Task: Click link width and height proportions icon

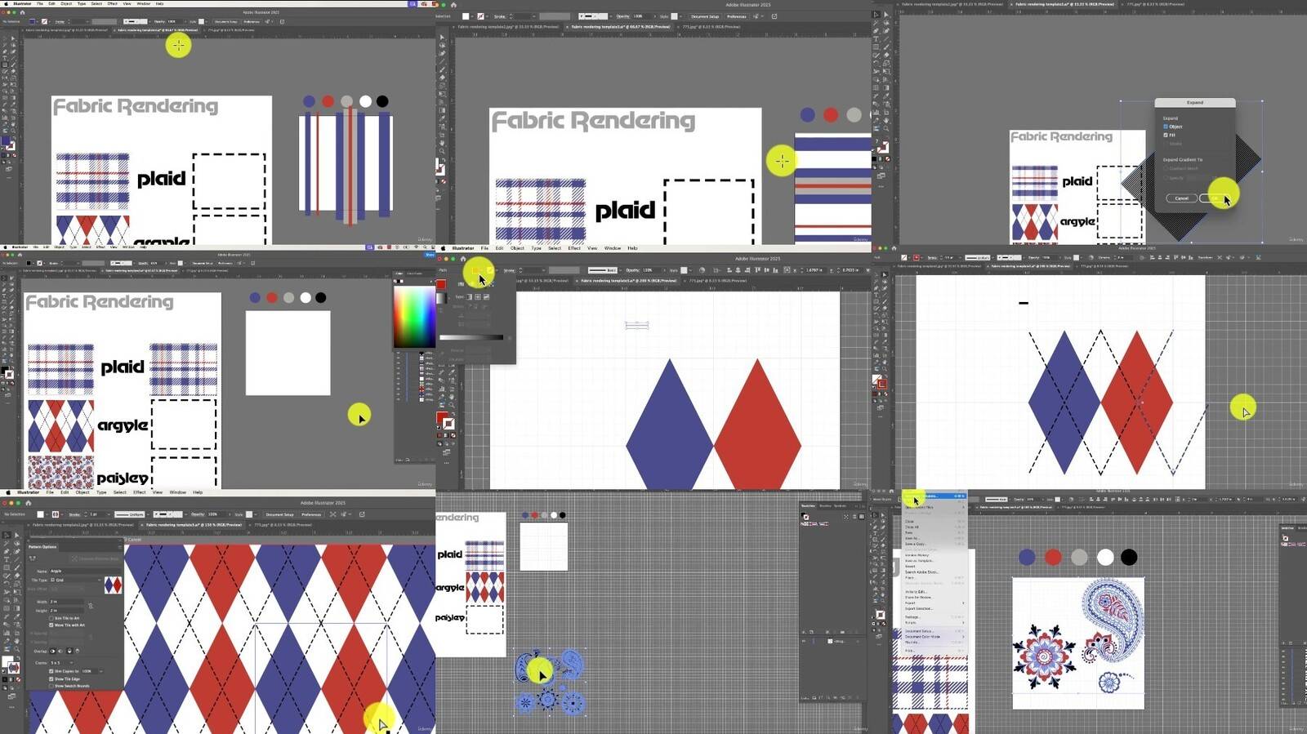Action: [91, 606]
